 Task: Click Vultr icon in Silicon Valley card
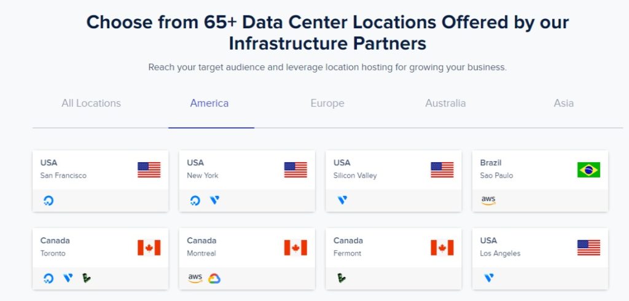[342, 200]
